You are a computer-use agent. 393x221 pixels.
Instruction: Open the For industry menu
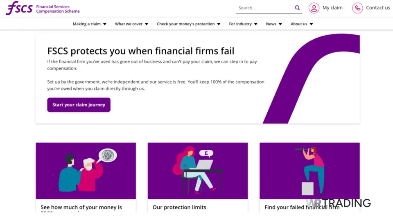[243, 24]
